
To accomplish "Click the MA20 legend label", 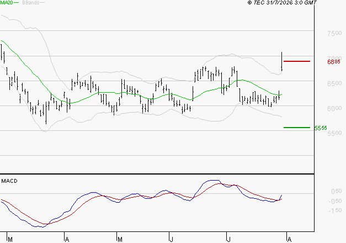I will point(6,3).
